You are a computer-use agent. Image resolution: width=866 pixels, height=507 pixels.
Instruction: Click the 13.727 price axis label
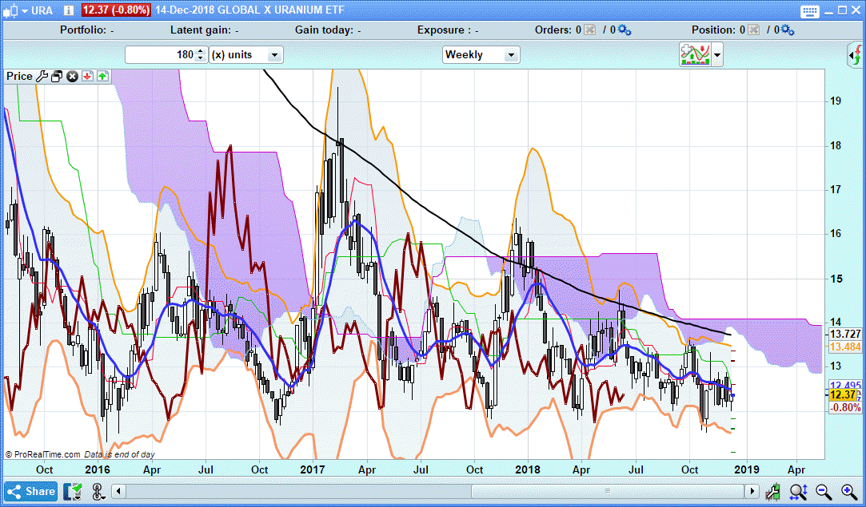(845, 334)
